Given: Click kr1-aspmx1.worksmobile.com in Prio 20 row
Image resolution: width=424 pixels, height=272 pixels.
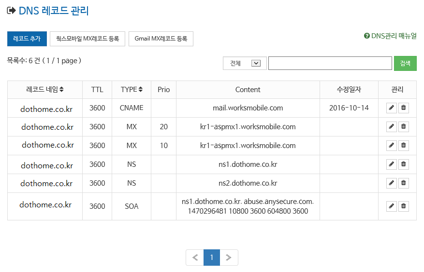Looking at the screenshot, I should 248,126.
